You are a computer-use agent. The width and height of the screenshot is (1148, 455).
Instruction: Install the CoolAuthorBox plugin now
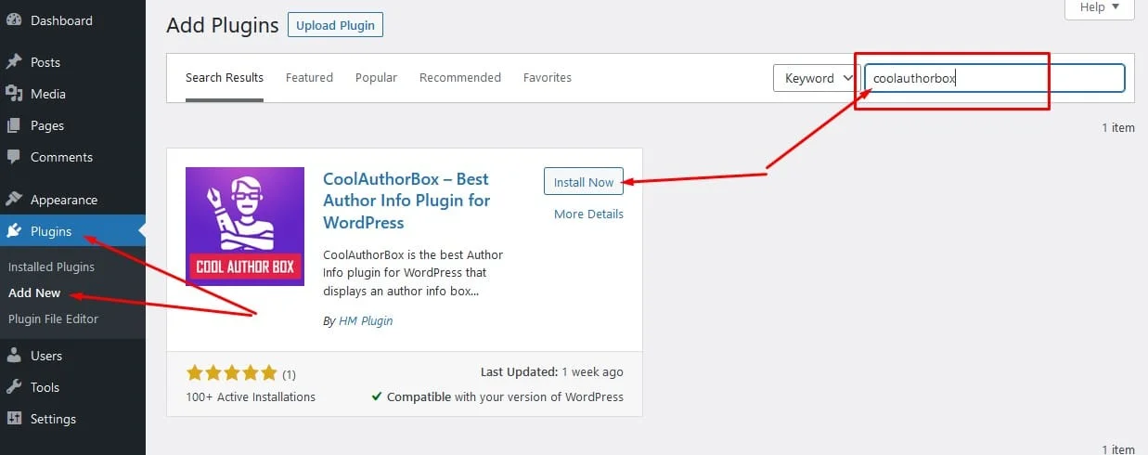click(x=584, y=182)
